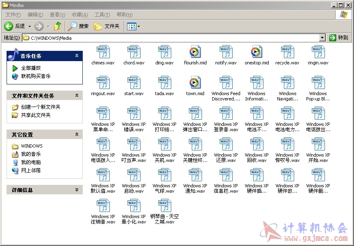The image size is (354, 246).
Task: Open the Favorites (收藏) menu
Action: [80, 15]
